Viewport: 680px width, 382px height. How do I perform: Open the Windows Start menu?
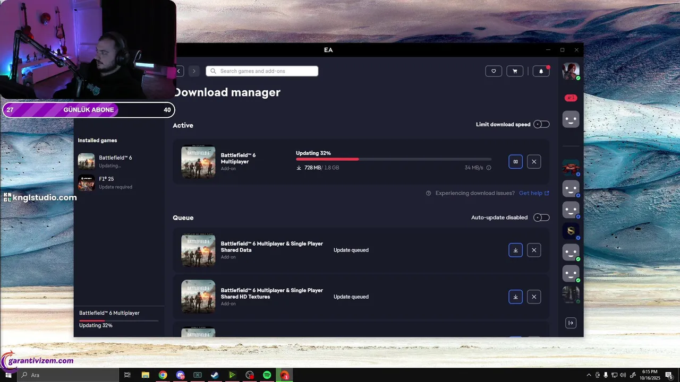tap(8, 375)
